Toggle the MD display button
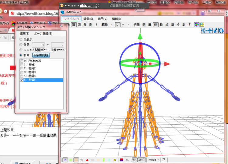Viewport: 228px width, 164px height. pos(134,160)
